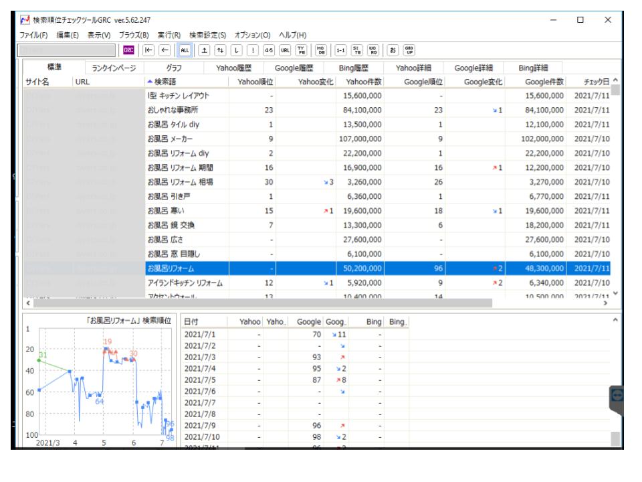Switch to the Yahoo詳細 tab

click(413, 68)
